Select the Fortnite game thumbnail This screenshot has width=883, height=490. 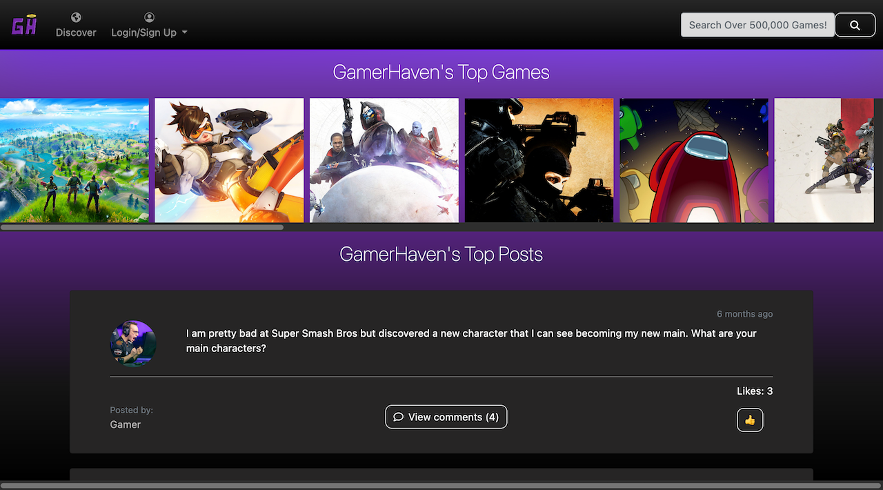74,160
